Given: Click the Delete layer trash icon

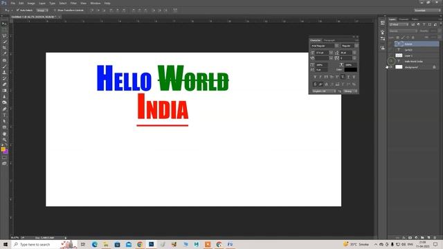Looking at the screenshot, I should tap(435, 238).
